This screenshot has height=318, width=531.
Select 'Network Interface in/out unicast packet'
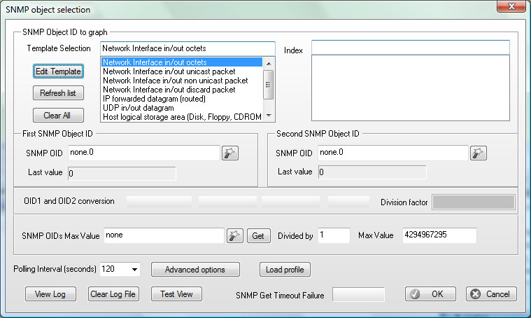point(182,71)
